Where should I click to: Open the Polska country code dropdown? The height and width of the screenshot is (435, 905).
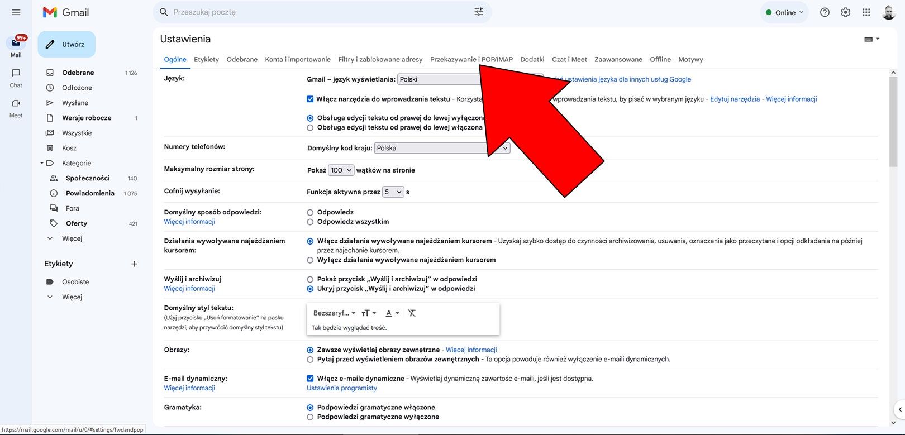(442, 148)
